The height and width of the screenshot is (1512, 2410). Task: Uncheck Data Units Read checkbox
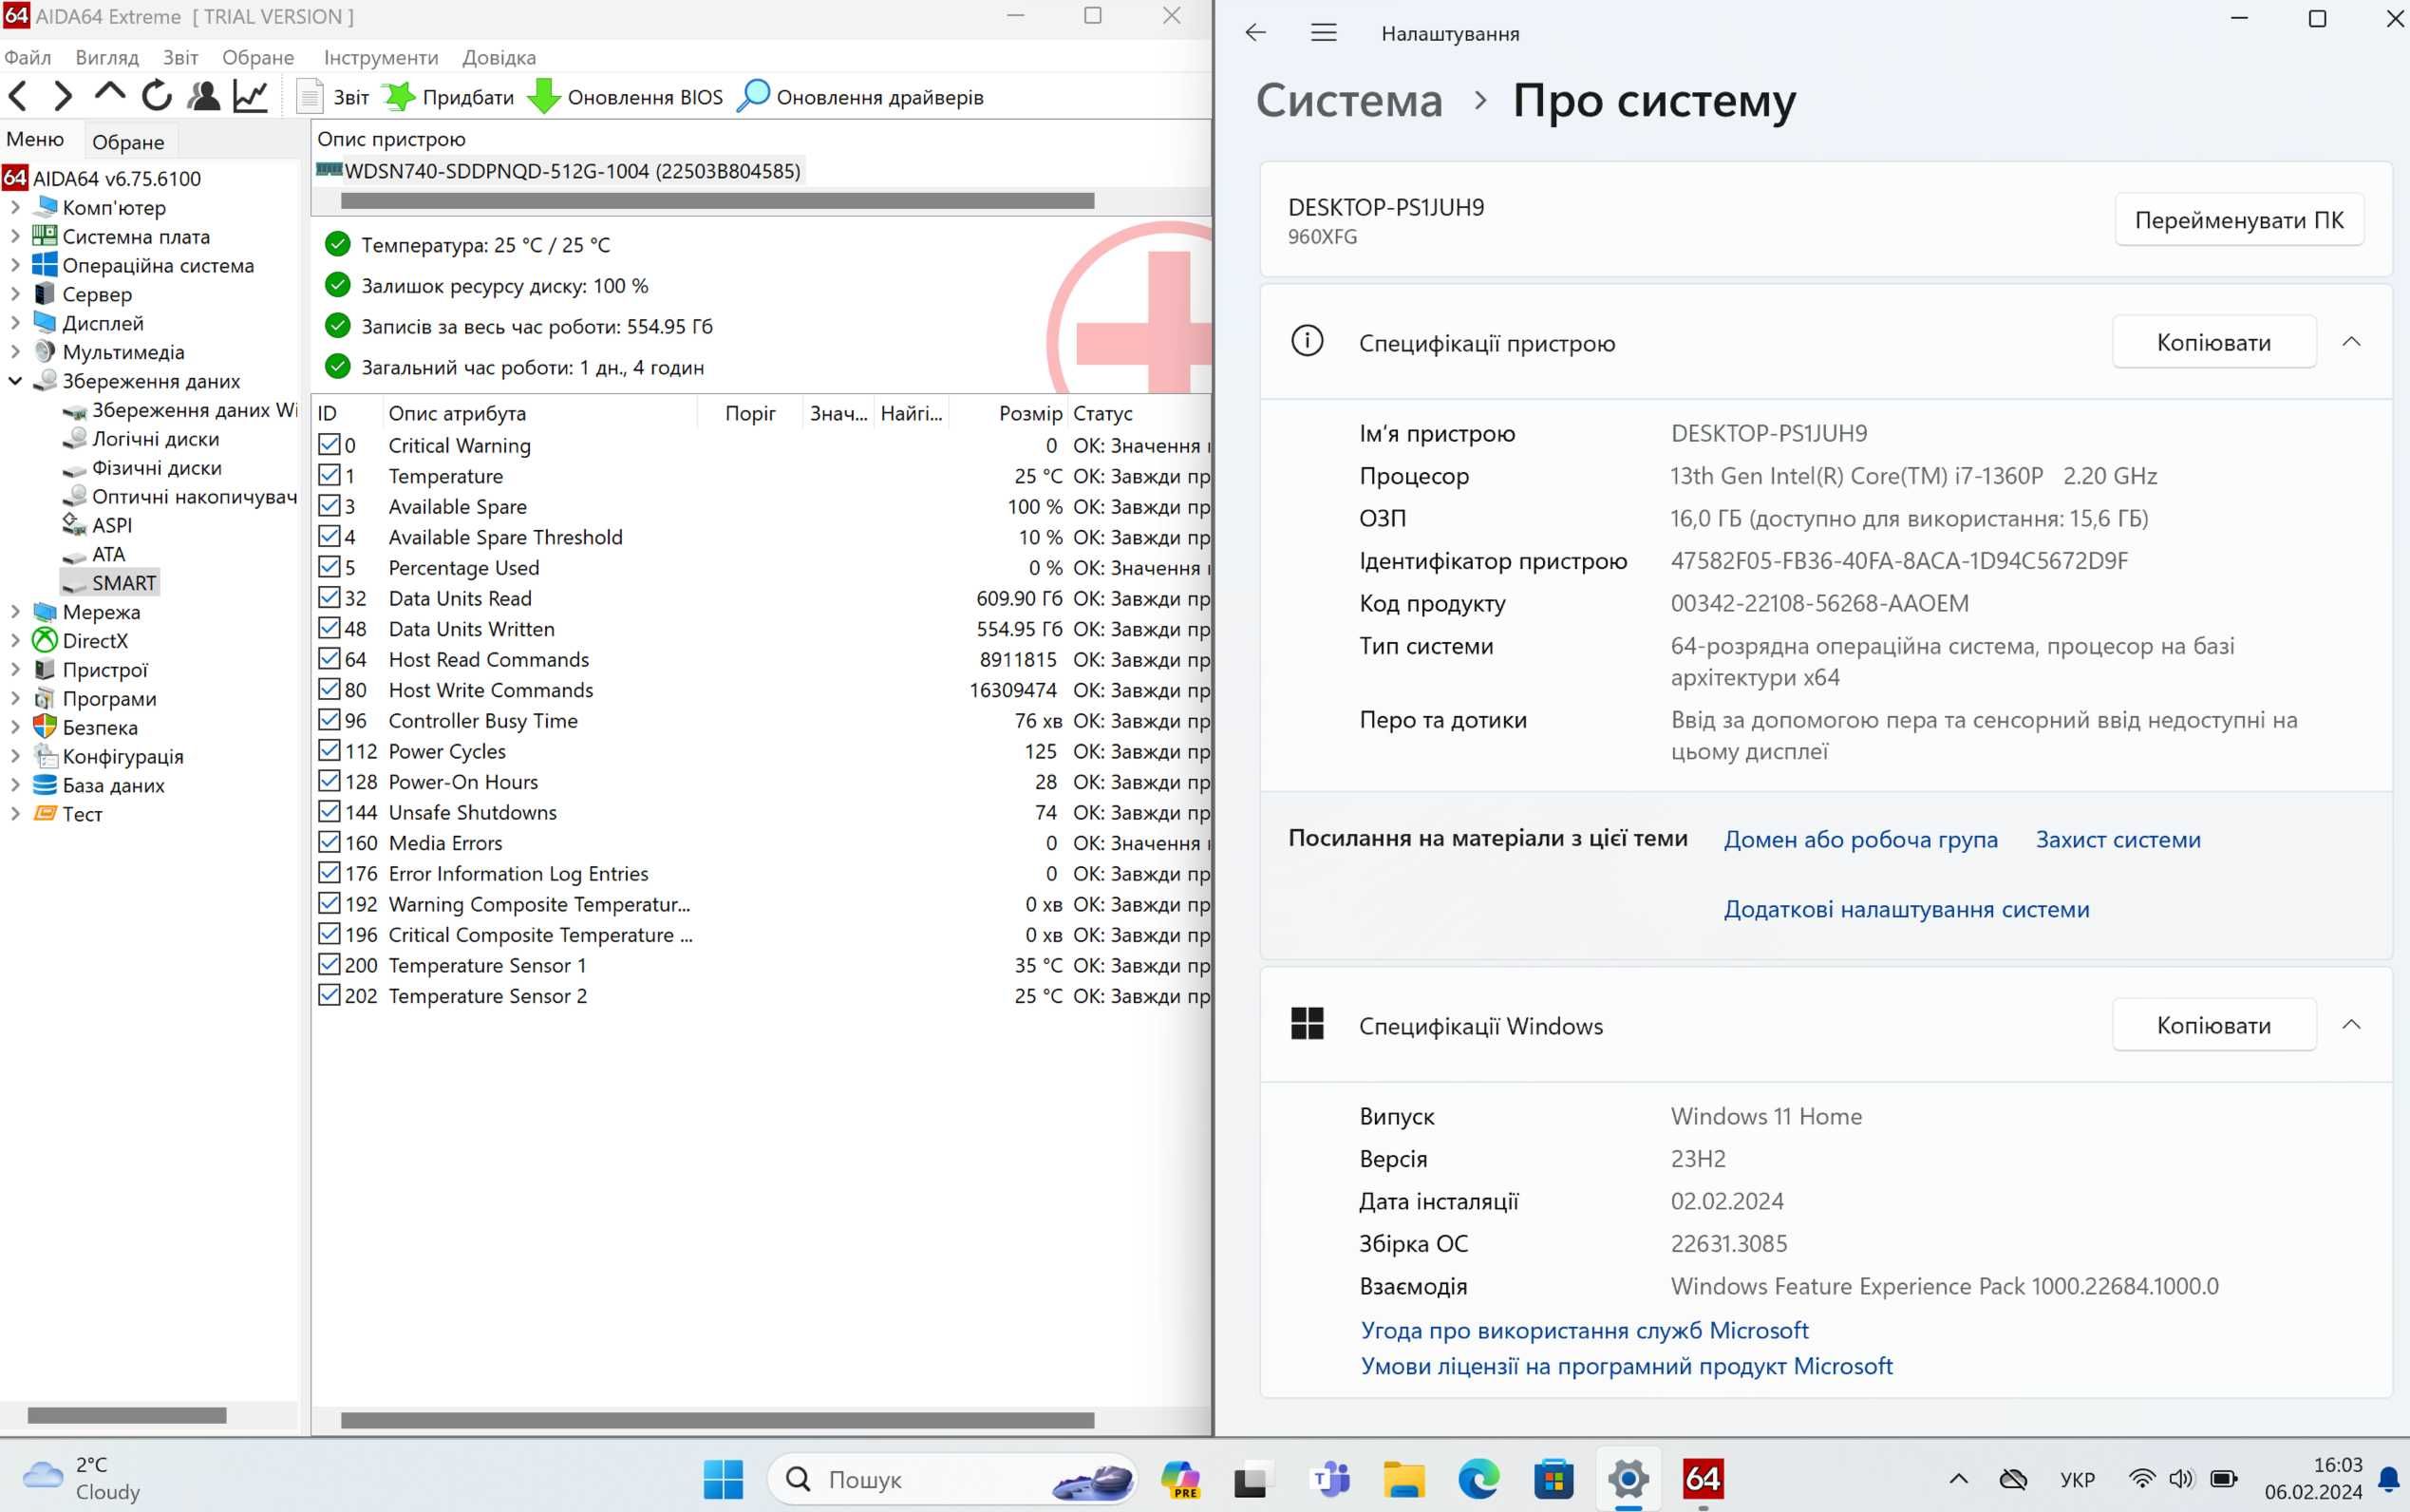tap(329, 597)
